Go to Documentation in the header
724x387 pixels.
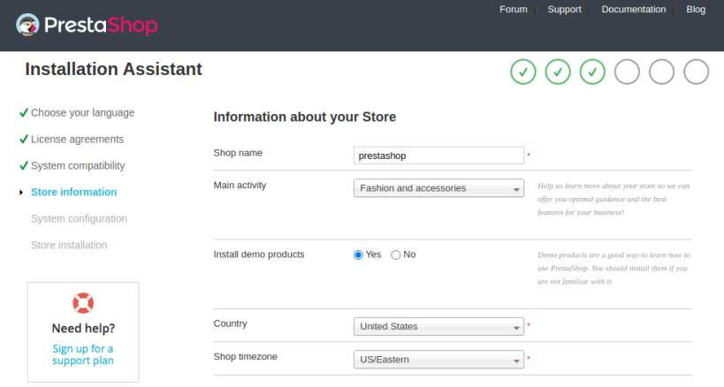(633, 10)
